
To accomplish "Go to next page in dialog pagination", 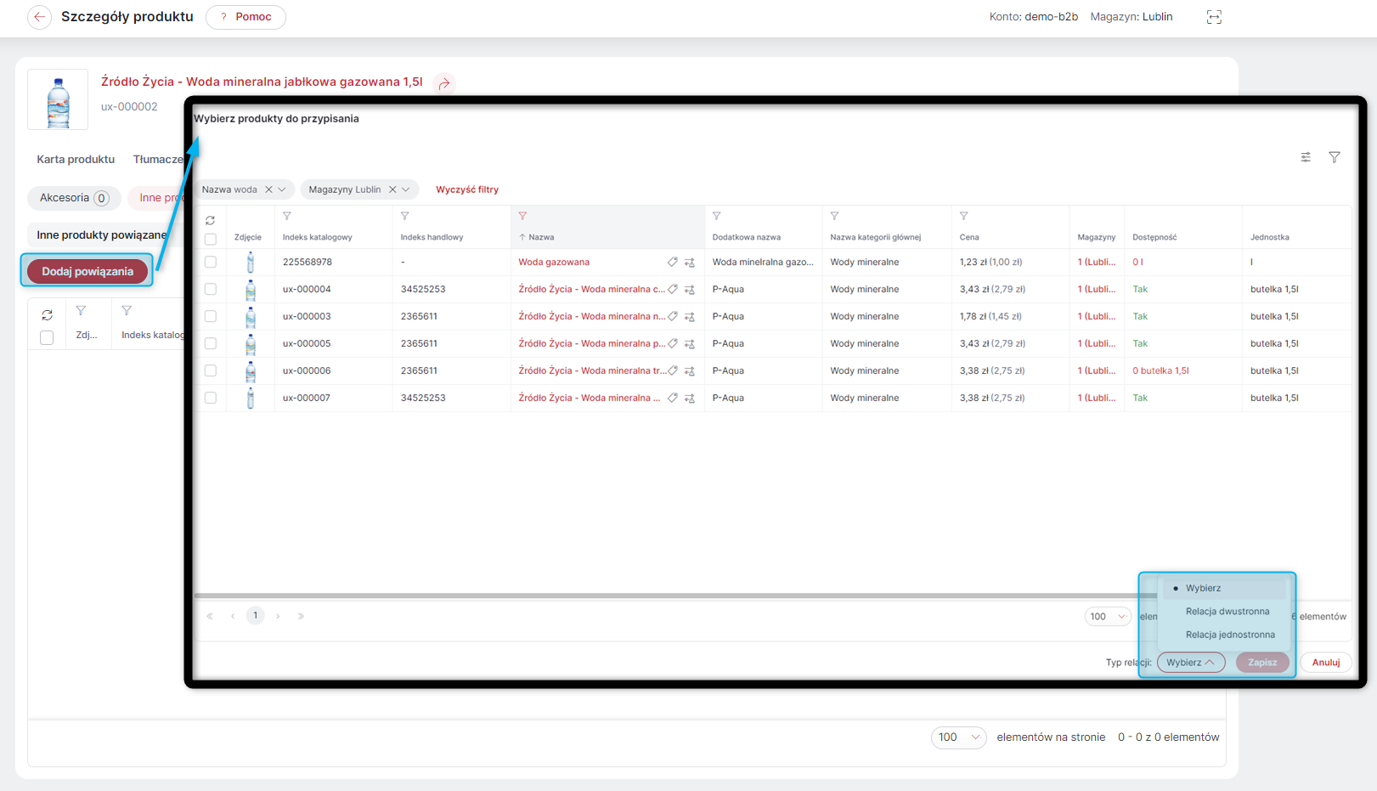I will pyautogui.click(x=278, y=616).
